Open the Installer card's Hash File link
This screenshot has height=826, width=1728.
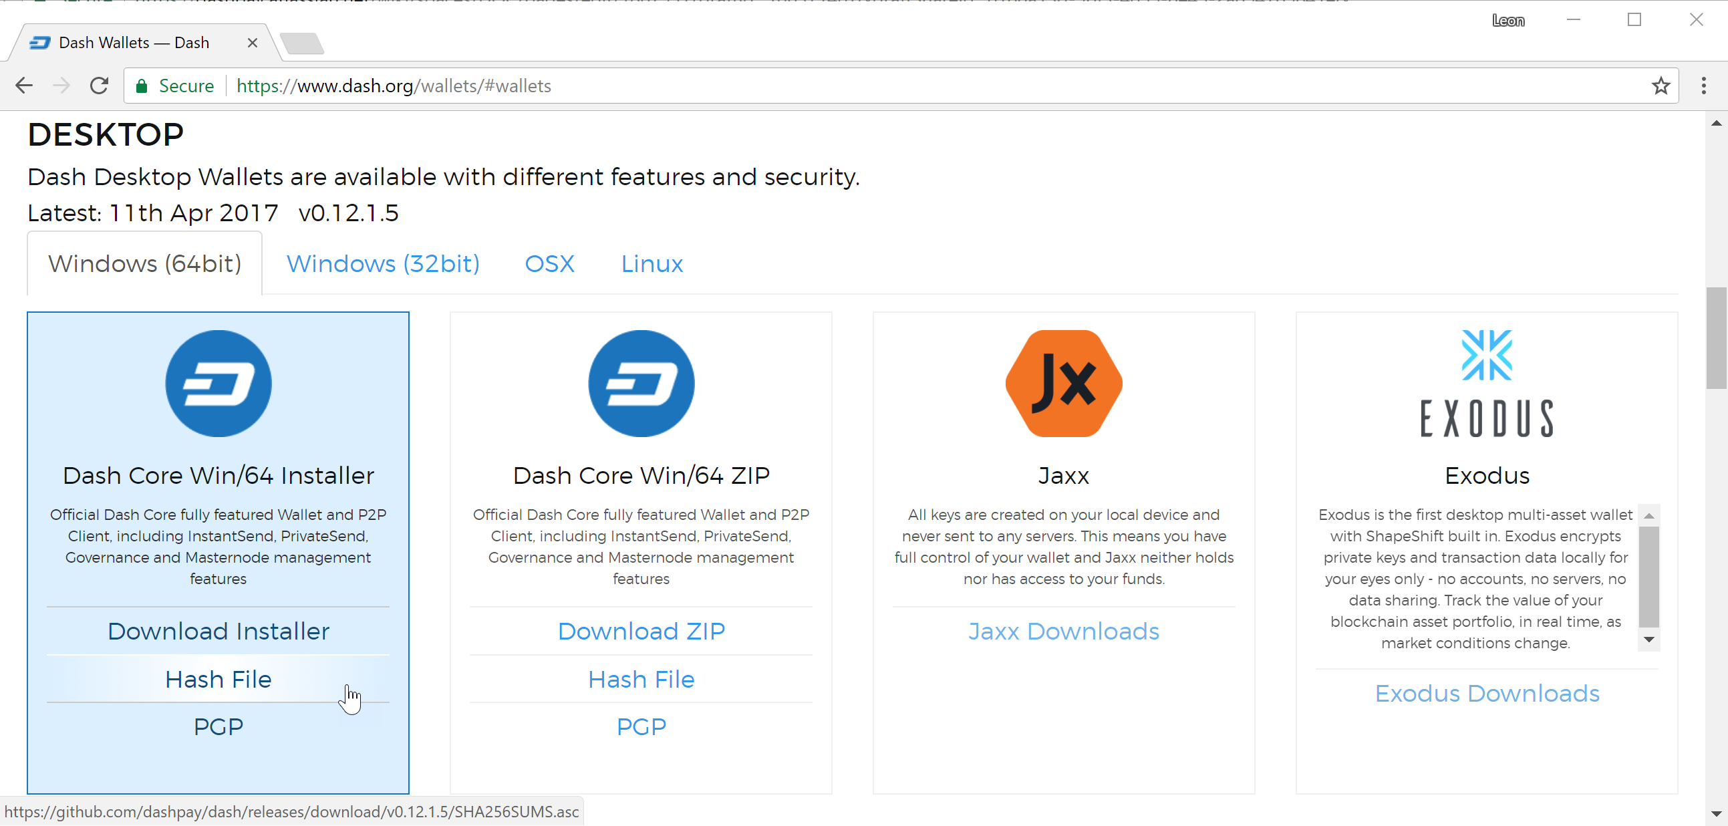[219, 680]
